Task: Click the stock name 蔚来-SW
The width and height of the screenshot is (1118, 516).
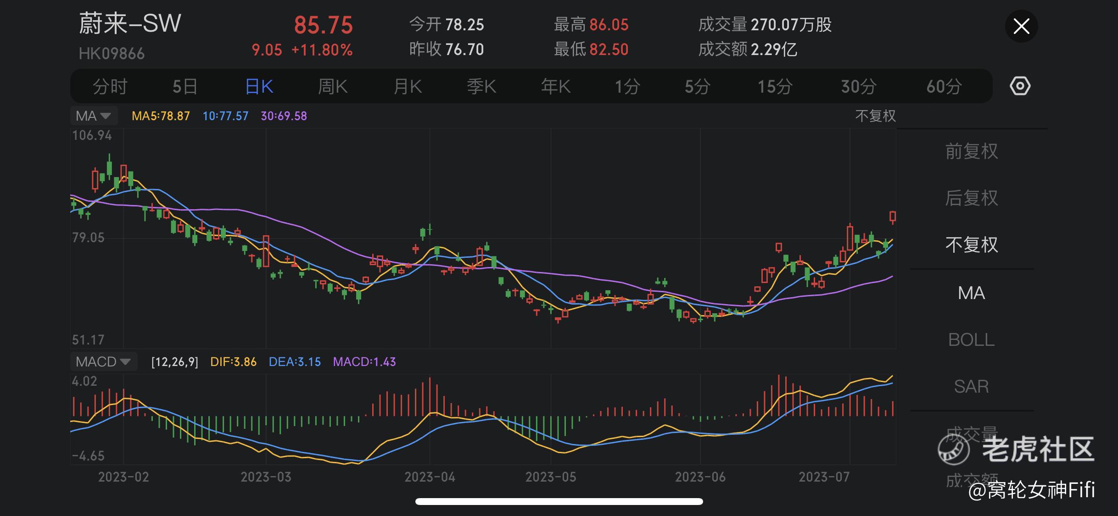Action: [130, 23]
